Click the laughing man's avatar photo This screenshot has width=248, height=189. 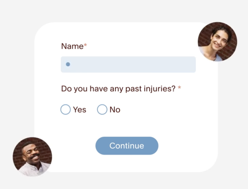[32, 157]
